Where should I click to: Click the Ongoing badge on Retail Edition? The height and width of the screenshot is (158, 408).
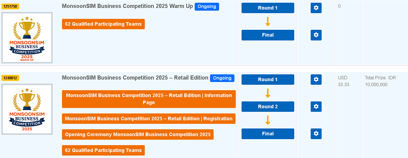click(x=222, y=78)
